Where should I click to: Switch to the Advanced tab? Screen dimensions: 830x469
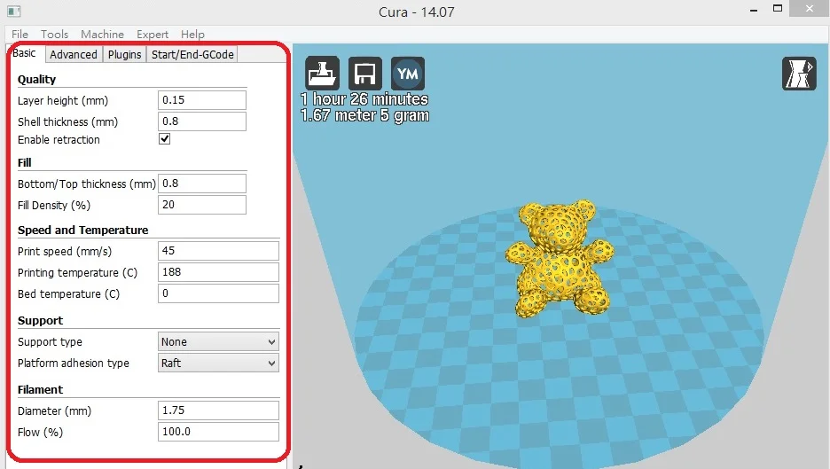coord(74,54)
